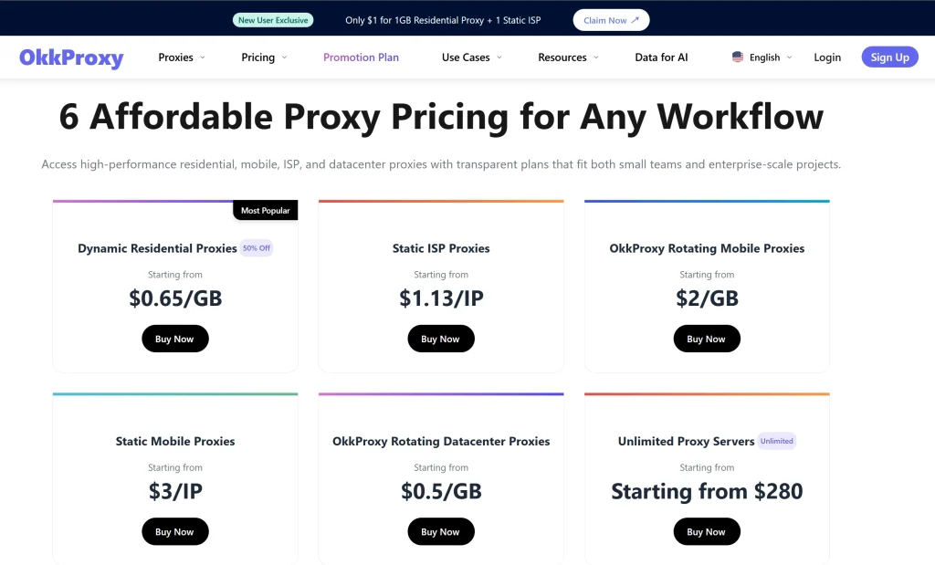Viewport: 935px width, 565px height.
Task: Click the OkkProxy logo
Action: pos(71,58)
